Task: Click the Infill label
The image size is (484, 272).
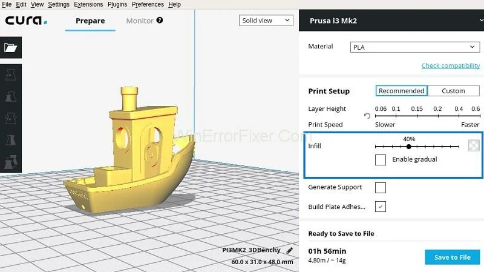Action: (x=315, y=146)
